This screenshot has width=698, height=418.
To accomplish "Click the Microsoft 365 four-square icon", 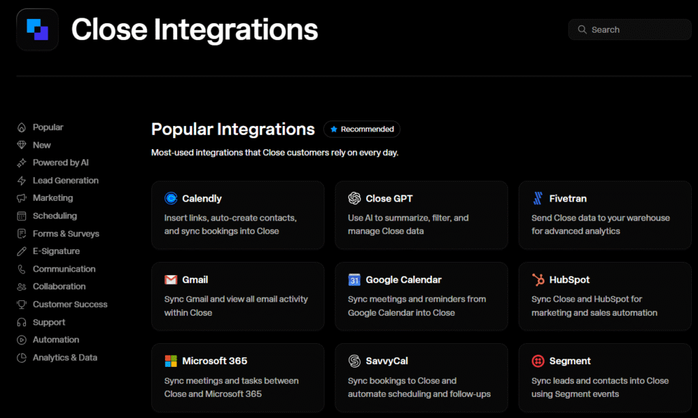I will (x=171, y=361).
